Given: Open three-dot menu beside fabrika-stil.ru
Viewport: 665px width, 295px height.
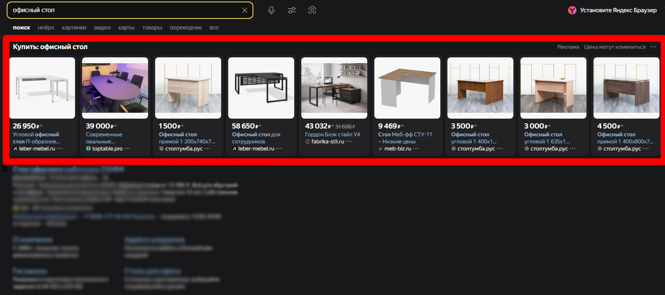Looking at the screenshot, I should pyautogui.click(x=349, y=141).
